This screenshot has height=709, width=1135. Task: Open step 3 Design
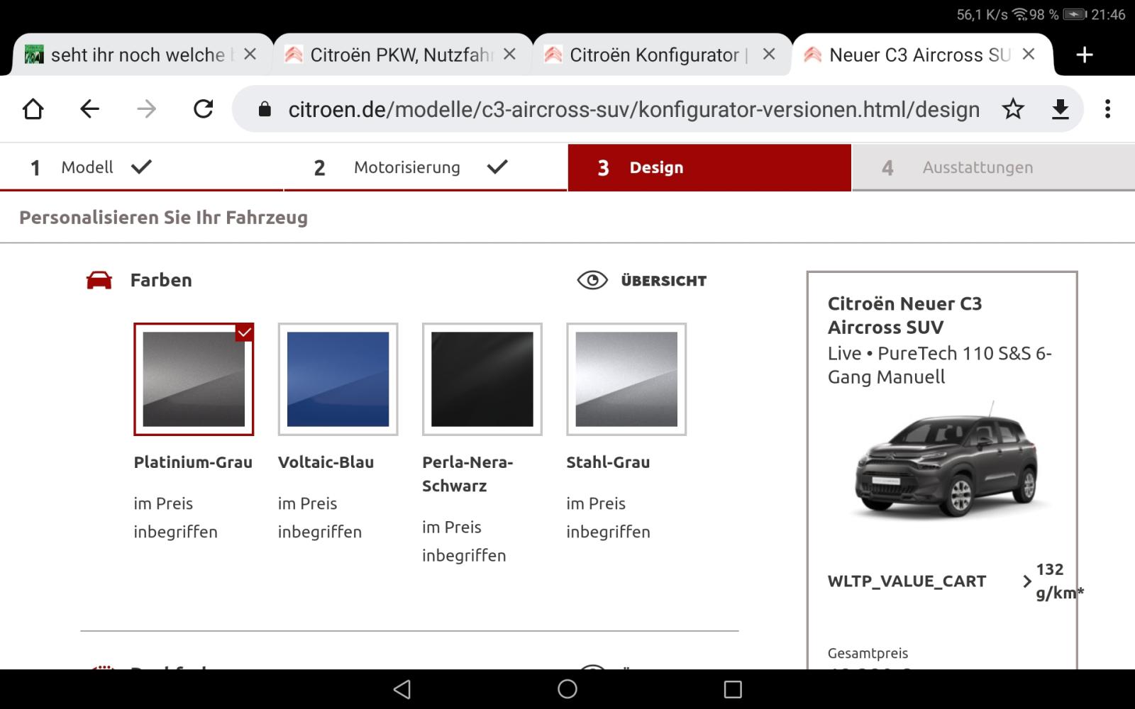(709, 167)
